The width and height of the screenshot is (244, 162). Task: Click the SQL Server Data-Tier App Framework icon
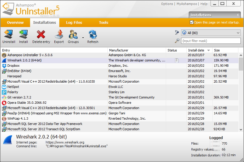(x=4, y=124)
